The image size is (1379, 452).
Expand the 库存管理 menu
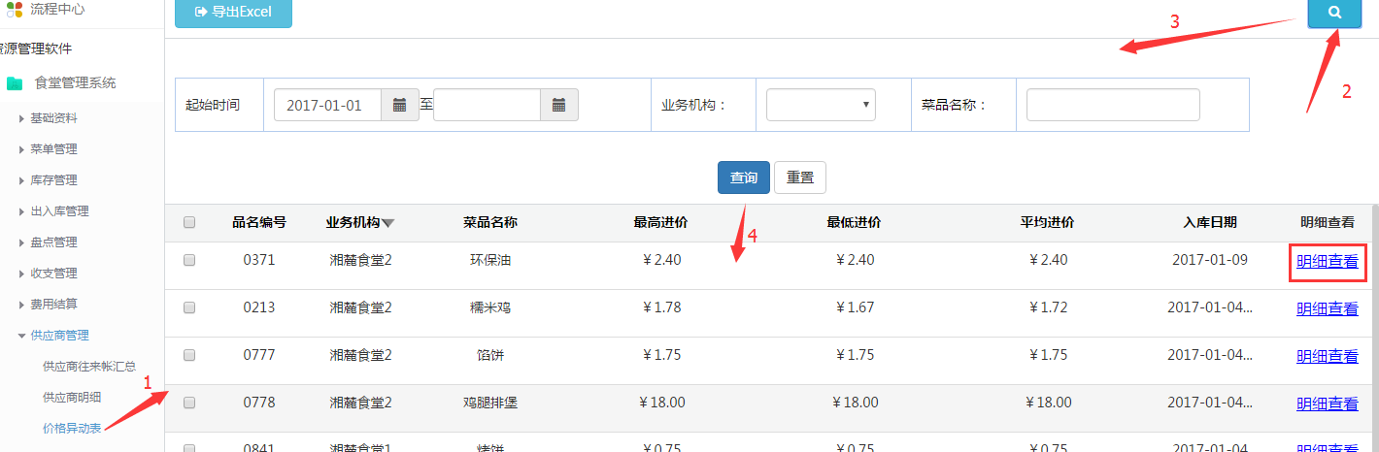pyautogui.click(x=53, y=180)
